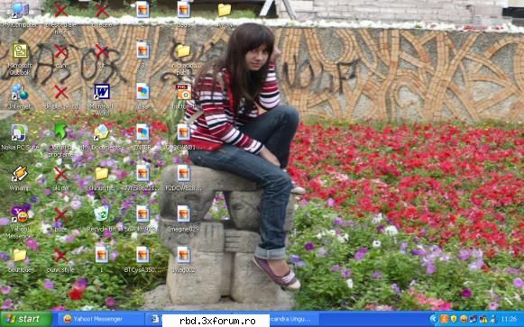Open the green arrow 'Jocuri si programe' icon

60,132
